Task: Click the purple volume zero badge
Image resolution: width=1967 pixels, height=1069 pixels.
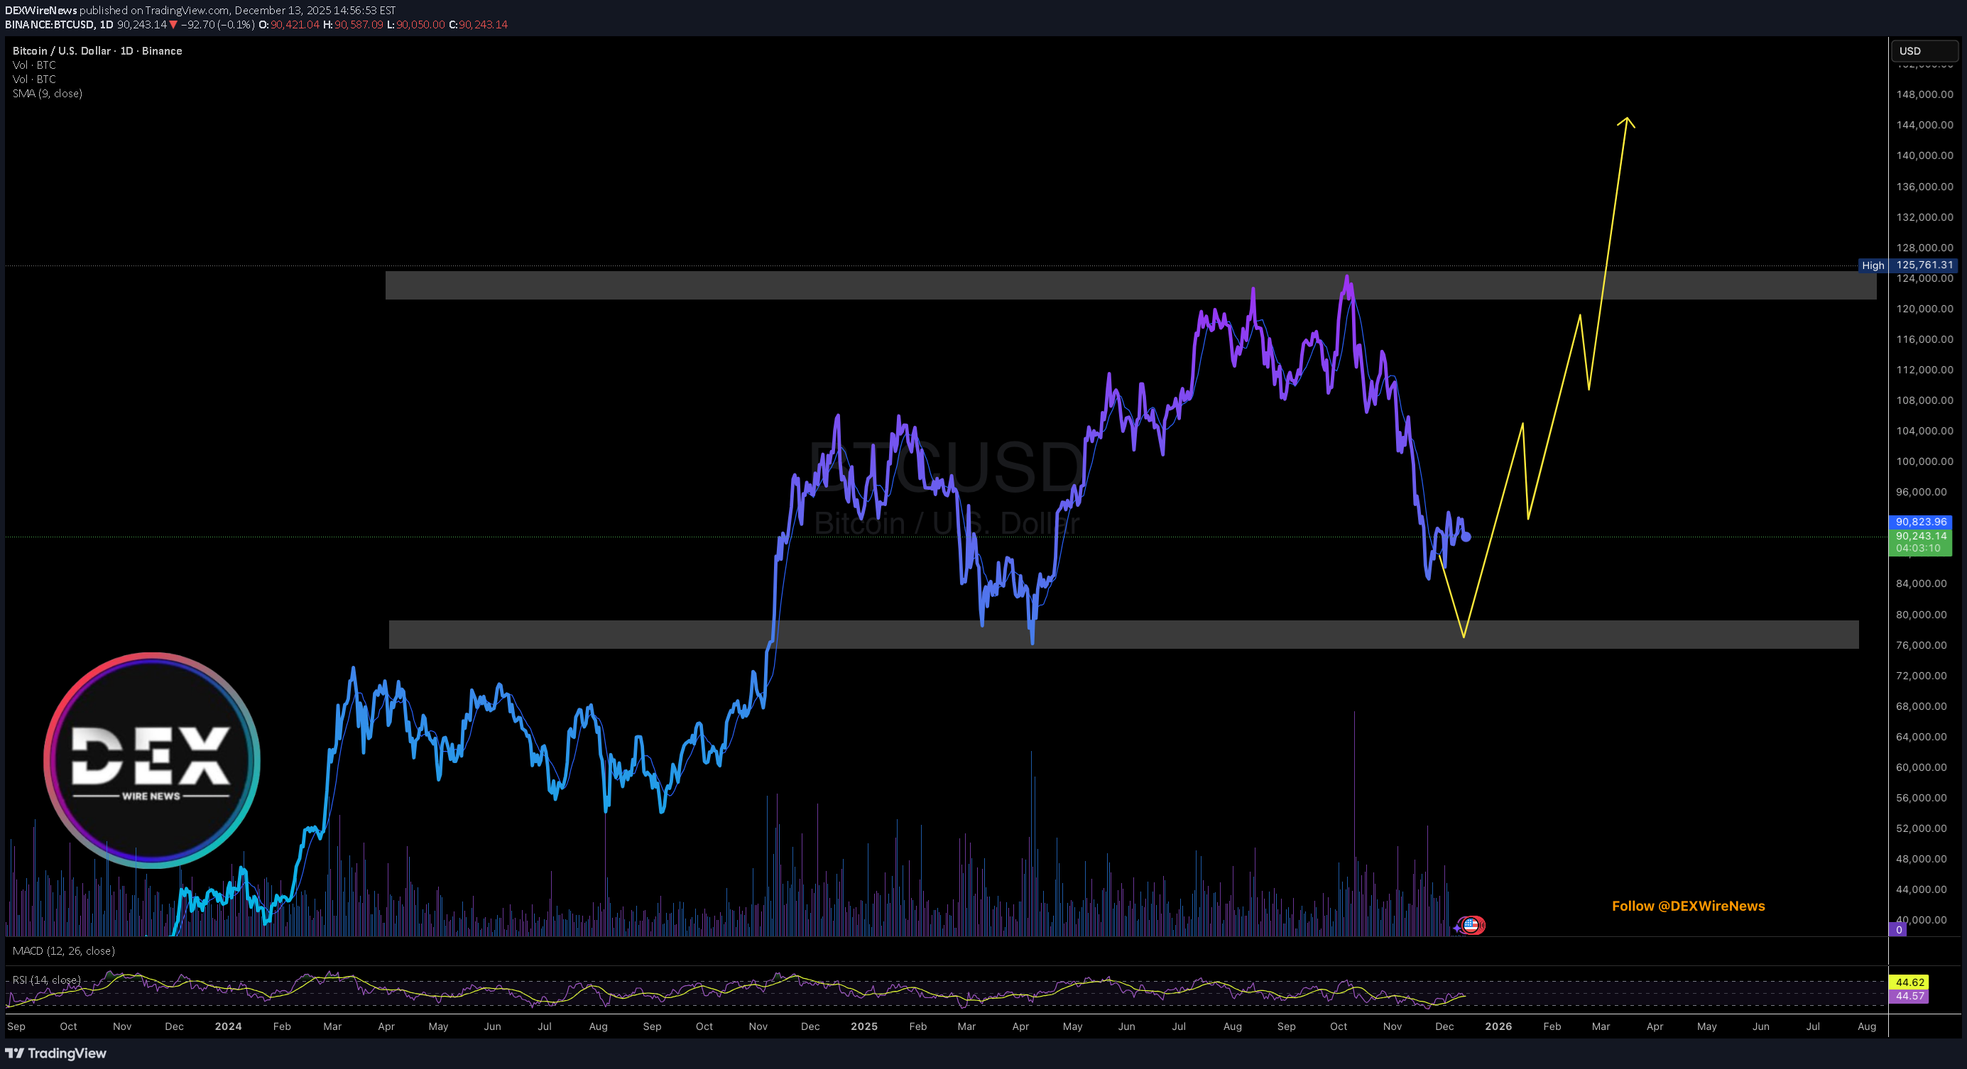Action: point(1898,929)
